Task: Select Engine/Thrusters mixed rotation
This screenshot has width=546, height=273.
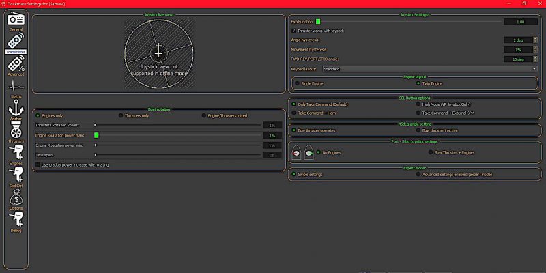Action: coord(203,115)
